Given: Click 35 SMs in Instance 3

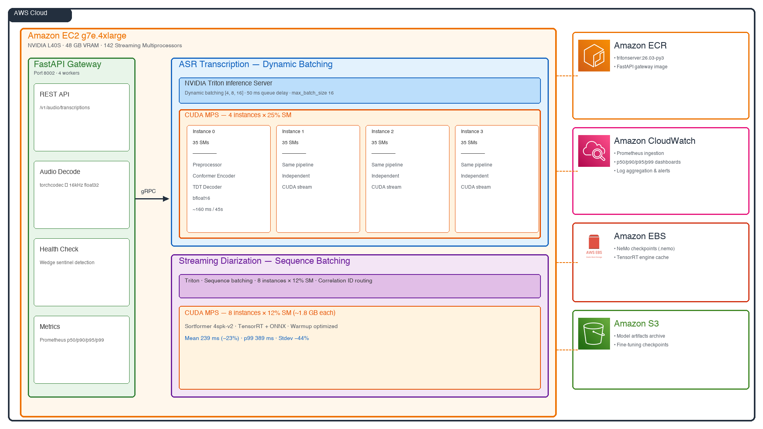Looking at the screenshot, I should pyautogui.click(x=469, y=143).
